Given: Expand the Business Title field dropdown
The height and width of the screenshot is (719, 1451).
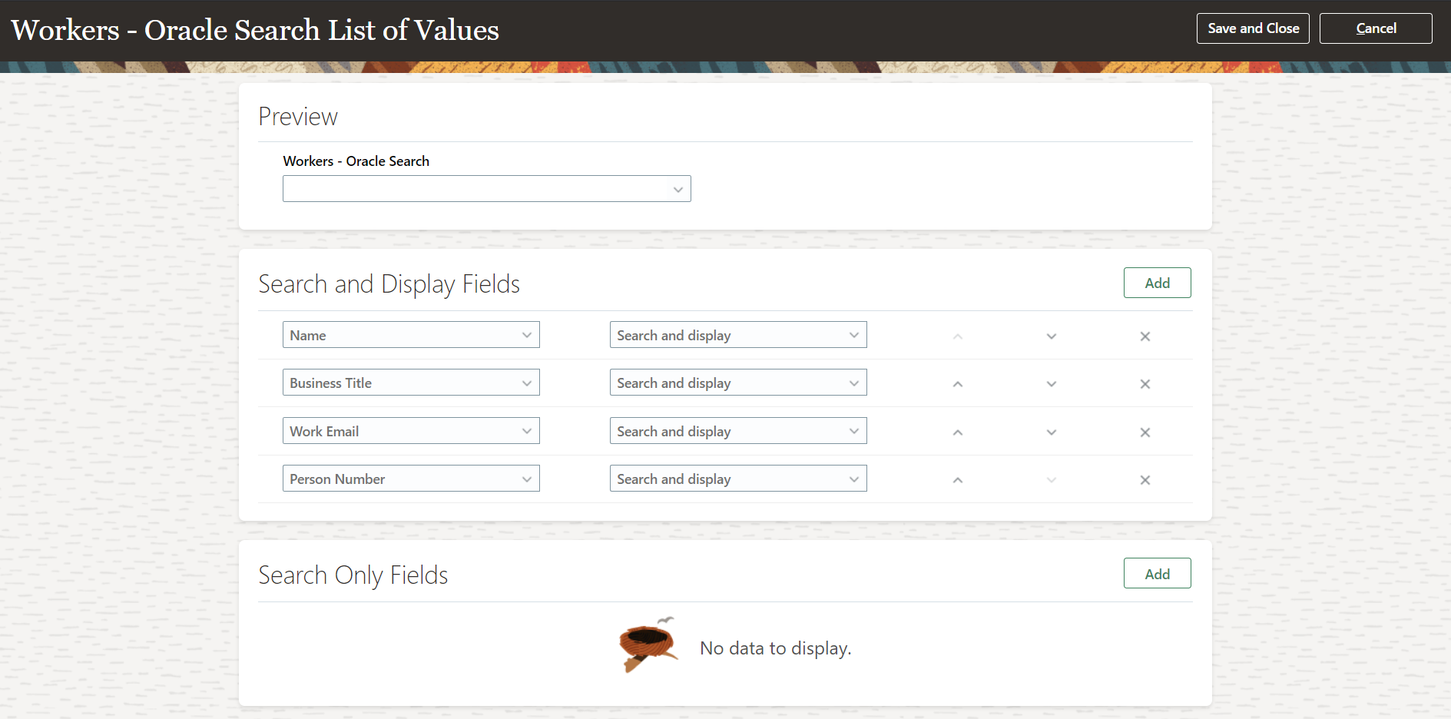Looking at the screenshot, I should pos(411,383).
